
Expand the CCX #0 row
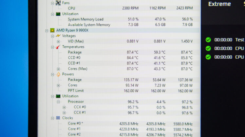(x=64, y=107)
